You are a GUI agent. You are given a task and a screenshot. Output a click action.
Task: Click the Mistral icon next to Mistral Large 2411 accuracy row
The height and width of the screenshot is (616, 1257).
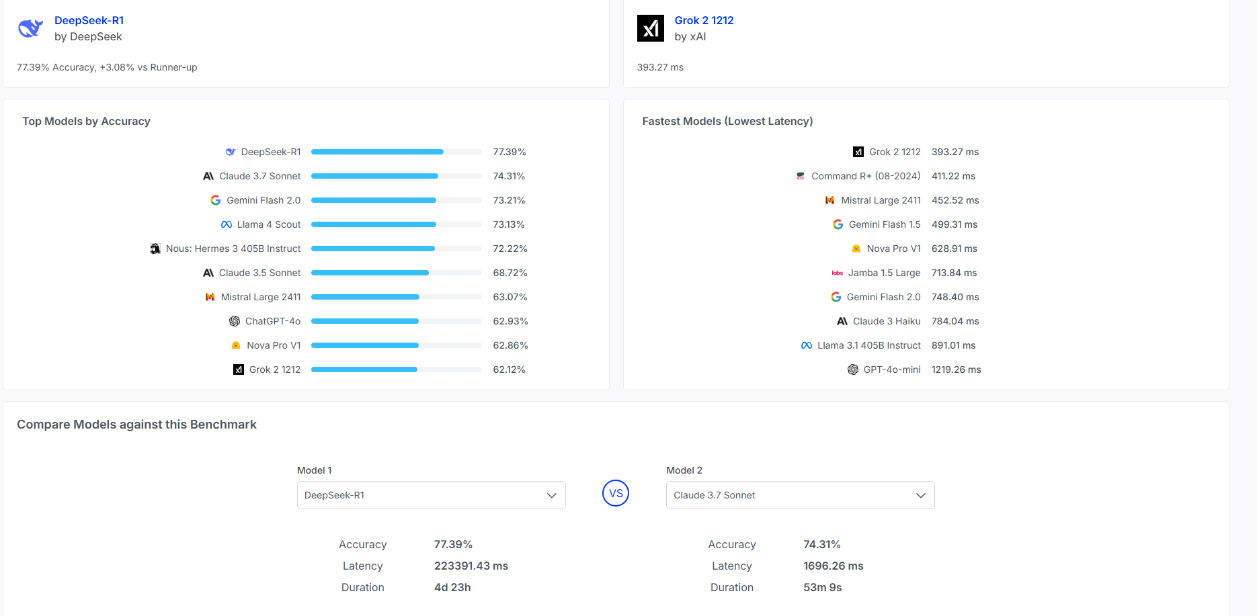point(210,297)
